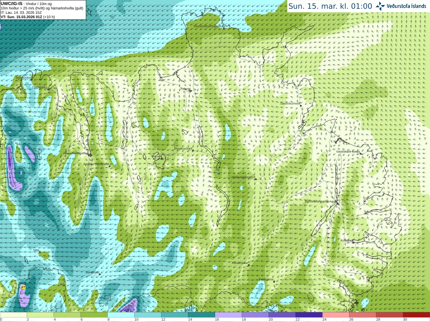
Task: Select the 2–4 m/s light green swatch
Action: click(40, 315)
